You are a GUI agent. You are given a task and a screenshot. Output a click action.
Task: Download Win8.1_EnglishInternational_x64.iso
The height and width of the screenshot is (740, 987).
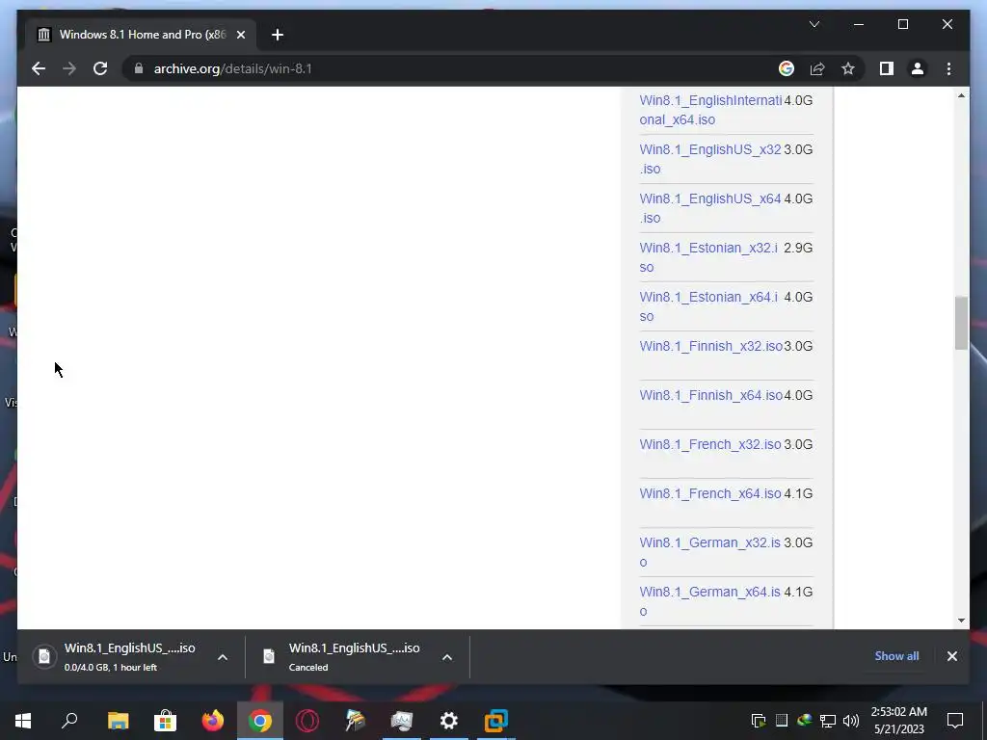click(x=710, y=110)
